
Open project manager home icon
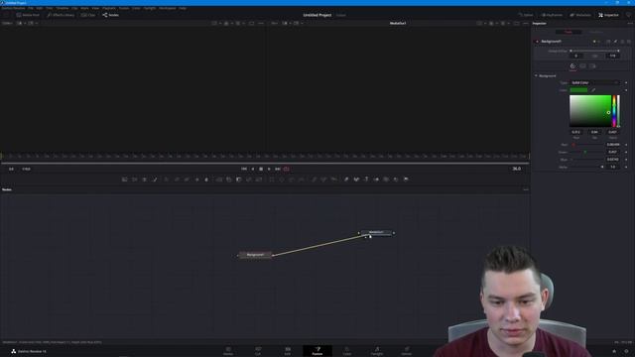pos(614,351)
